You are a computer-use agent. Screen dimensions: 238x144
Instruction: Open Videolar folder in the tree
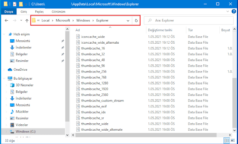pos(22,125)
